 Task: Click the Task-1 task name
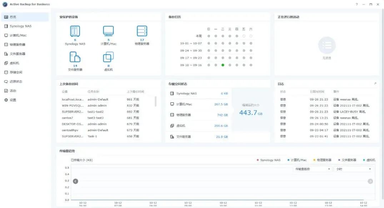[x=92, y=136]
